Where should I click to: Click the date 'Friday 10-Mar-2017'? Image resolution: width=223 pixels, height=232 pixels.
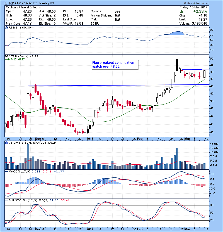tap(193, 7)
